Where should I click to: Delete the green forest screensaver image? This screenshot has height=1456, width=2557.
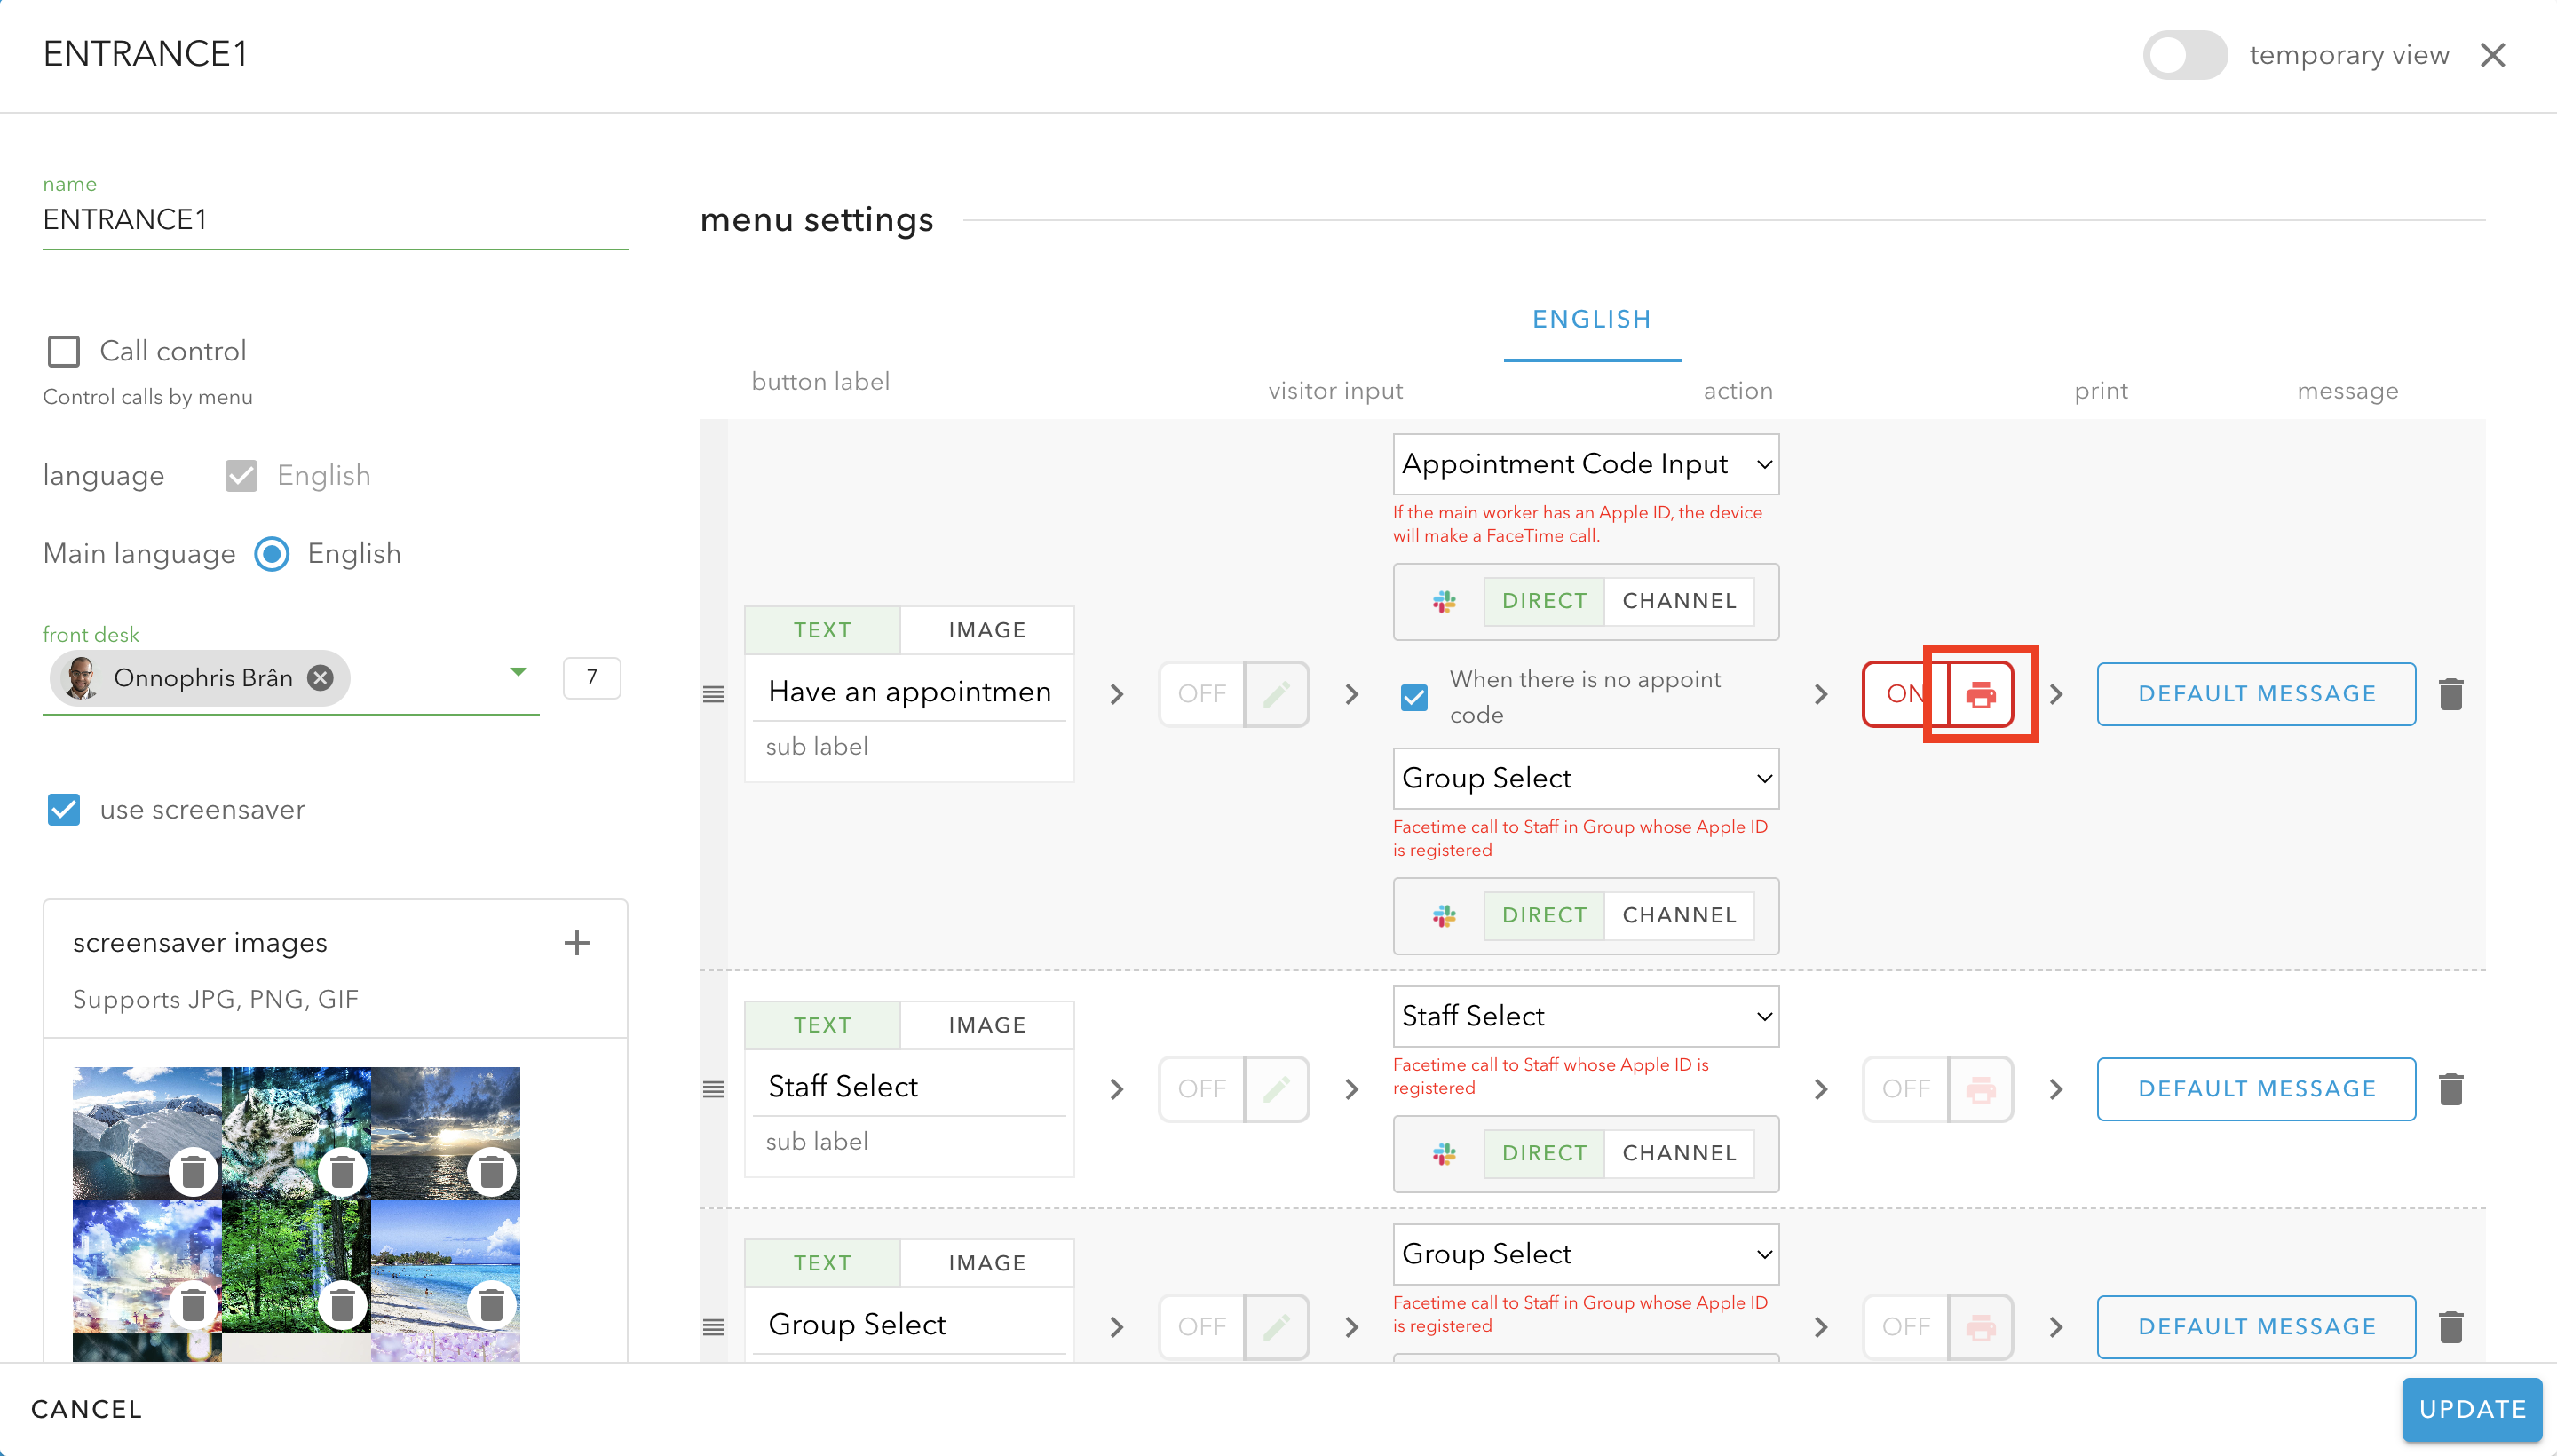tap(342, 1304)
